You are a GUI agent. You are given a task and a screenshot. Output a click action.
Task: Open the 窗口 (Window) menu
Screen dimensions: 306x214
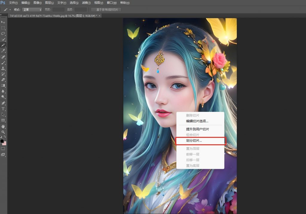112,3
